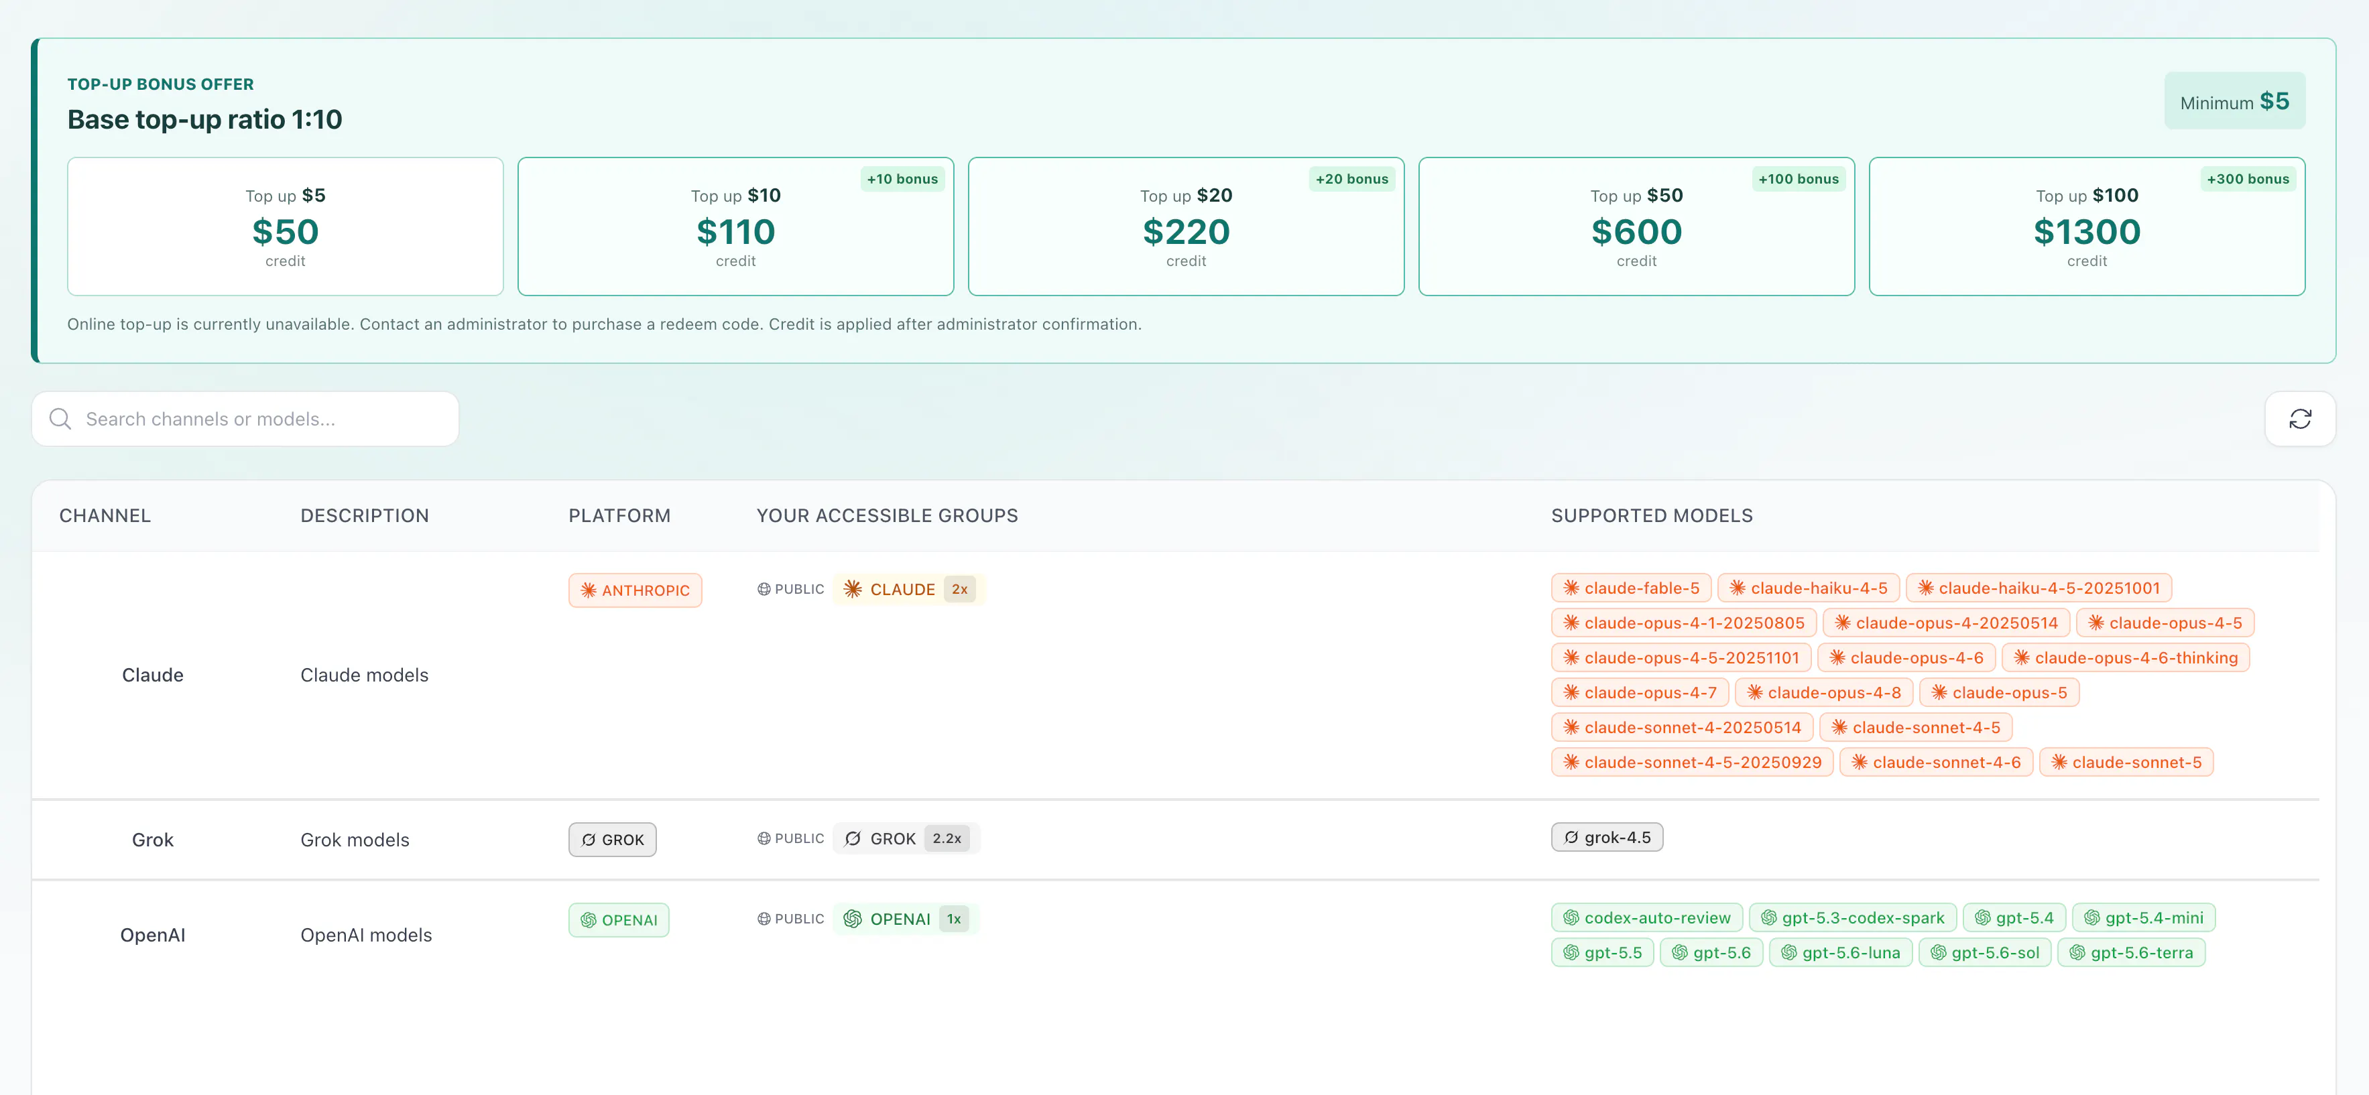Click the gpt-5.5 model tag

coord(1602,954)
